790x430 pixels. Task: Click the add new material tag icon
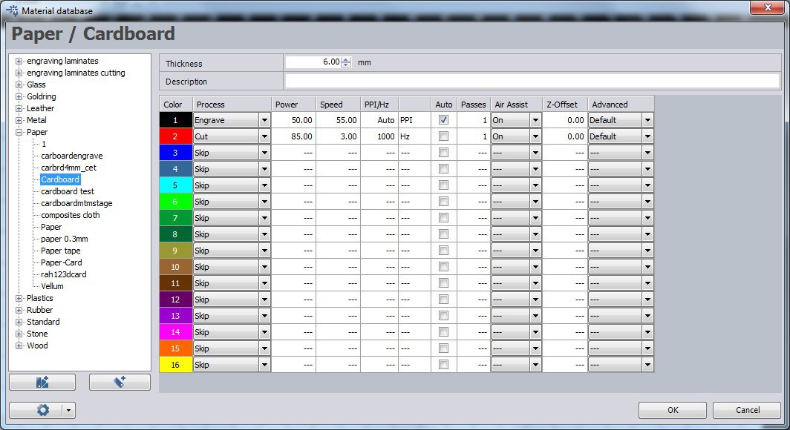[x=120, y=382]
